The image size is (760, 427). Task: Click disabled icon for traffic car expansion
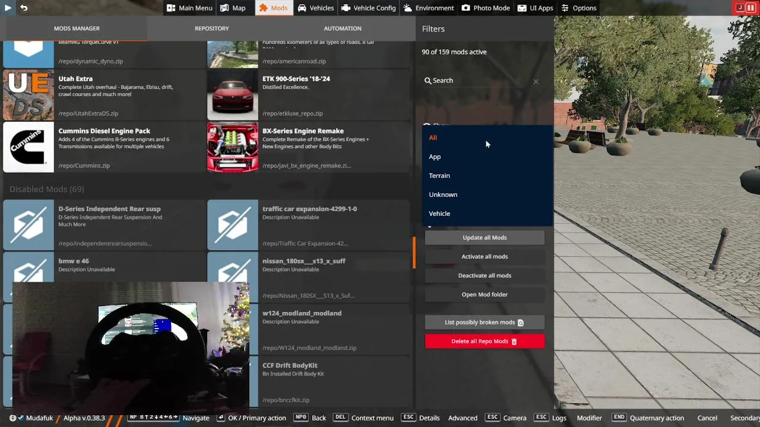click(x=233, y=225)
